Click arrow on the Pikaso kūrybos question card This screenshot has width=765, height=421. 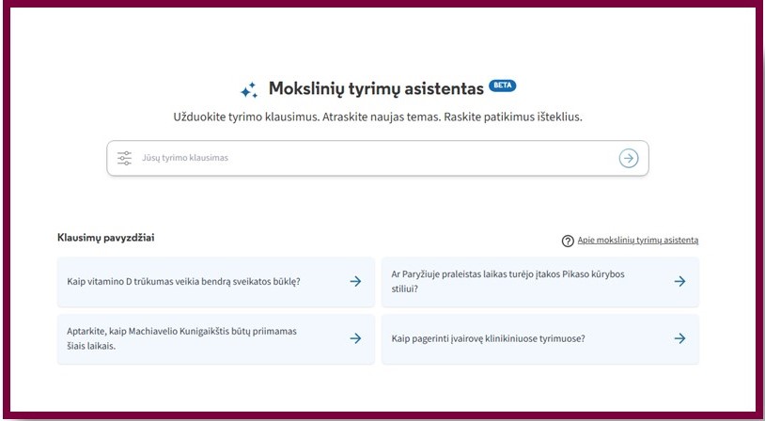click(679, 281)
